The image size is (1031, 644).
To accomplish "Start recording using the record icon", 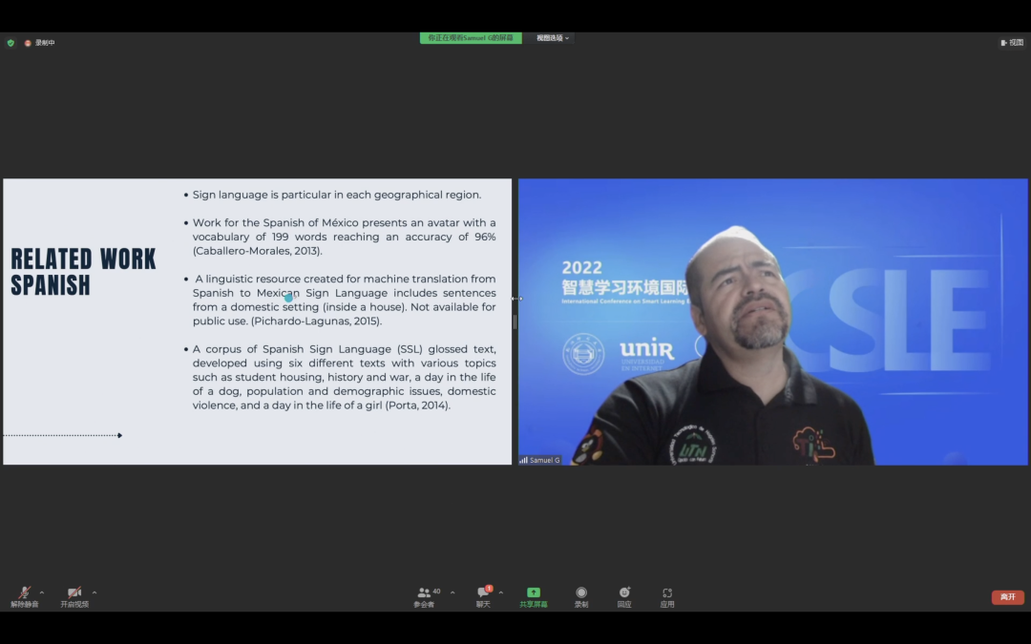I will (x=581, y=593).
